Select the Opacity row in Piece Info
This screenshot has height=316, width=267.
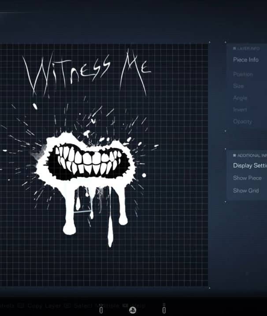tap(242, 121)
